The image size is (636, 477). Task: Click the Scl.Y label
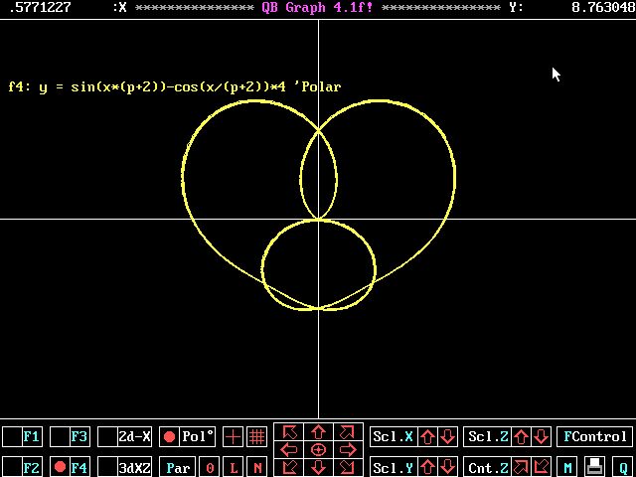pos(393,467)
